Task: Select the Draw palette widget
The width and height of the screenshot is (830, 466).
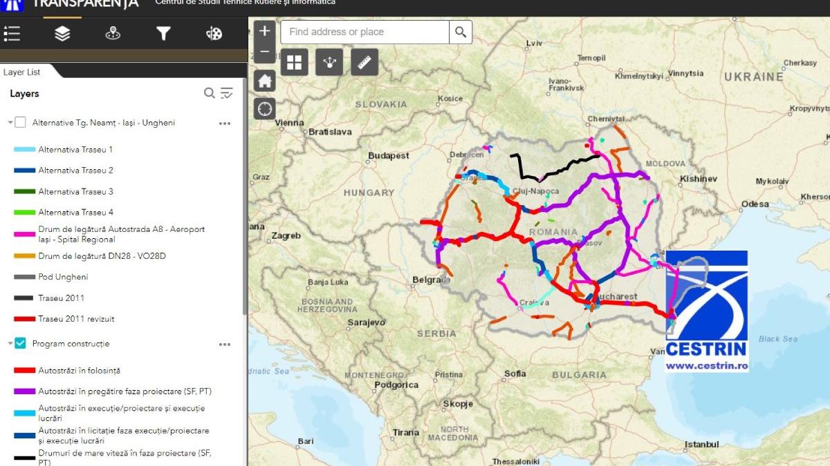Action: (213, 32)
